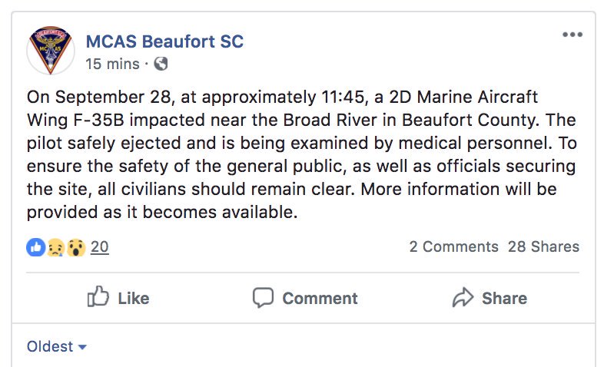Click the sad face reaction icon
This screenshot has width=604, height=367.
coord(56,247)
